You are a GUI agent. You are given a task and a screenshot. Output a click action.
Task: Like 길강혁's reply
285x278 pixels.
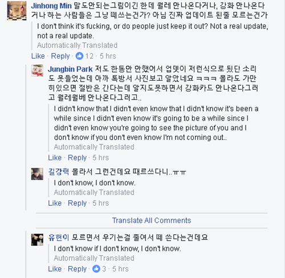point(55,203)
